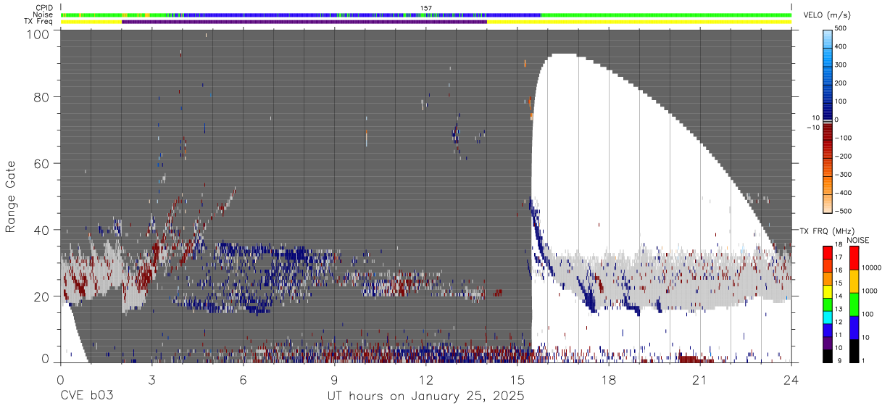Click the purple 10–11 MHz swatch in TX FRQ legend
Image resolution: width=890 pixels, height=411 pixels.
tap(828, 343)
